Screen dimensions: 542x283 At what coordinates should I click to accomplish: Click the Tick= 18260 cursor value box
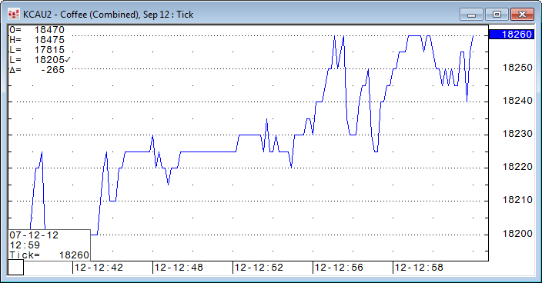point(49,255)
